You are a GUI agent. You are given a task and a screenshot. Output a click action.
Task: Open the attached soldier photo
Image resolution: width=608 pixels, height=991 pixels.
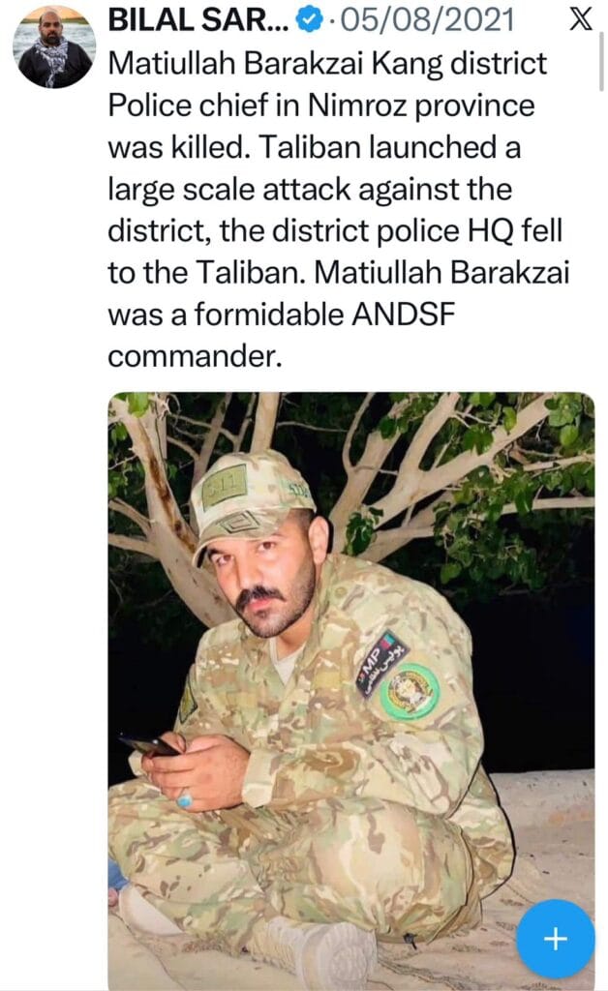pos(351,691)
